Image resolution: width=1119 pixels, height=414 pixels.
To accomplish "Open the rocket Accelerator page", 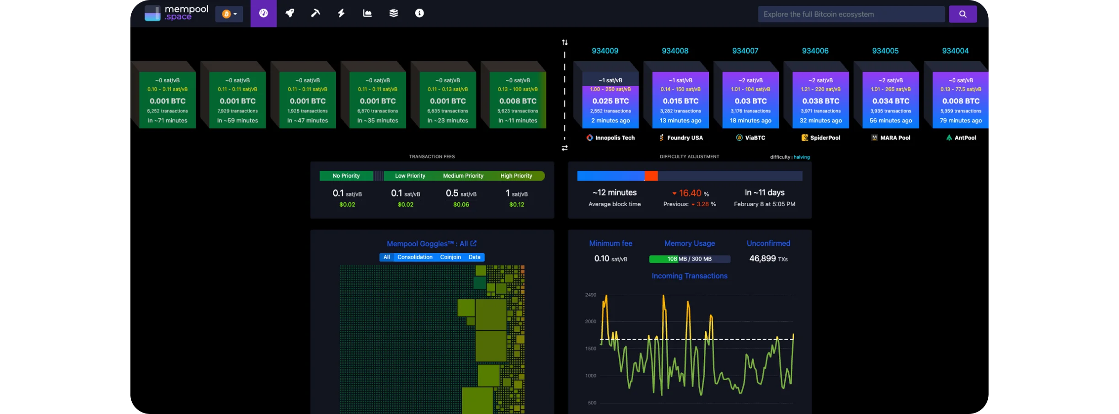I will coord(289,13).
